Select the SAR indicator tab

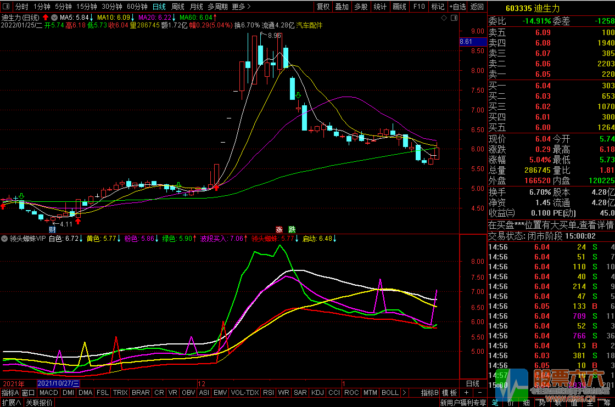point(300,393)
